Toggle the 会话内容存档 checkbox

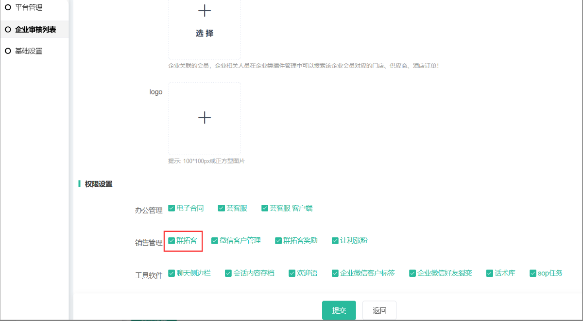pos(228,273)
